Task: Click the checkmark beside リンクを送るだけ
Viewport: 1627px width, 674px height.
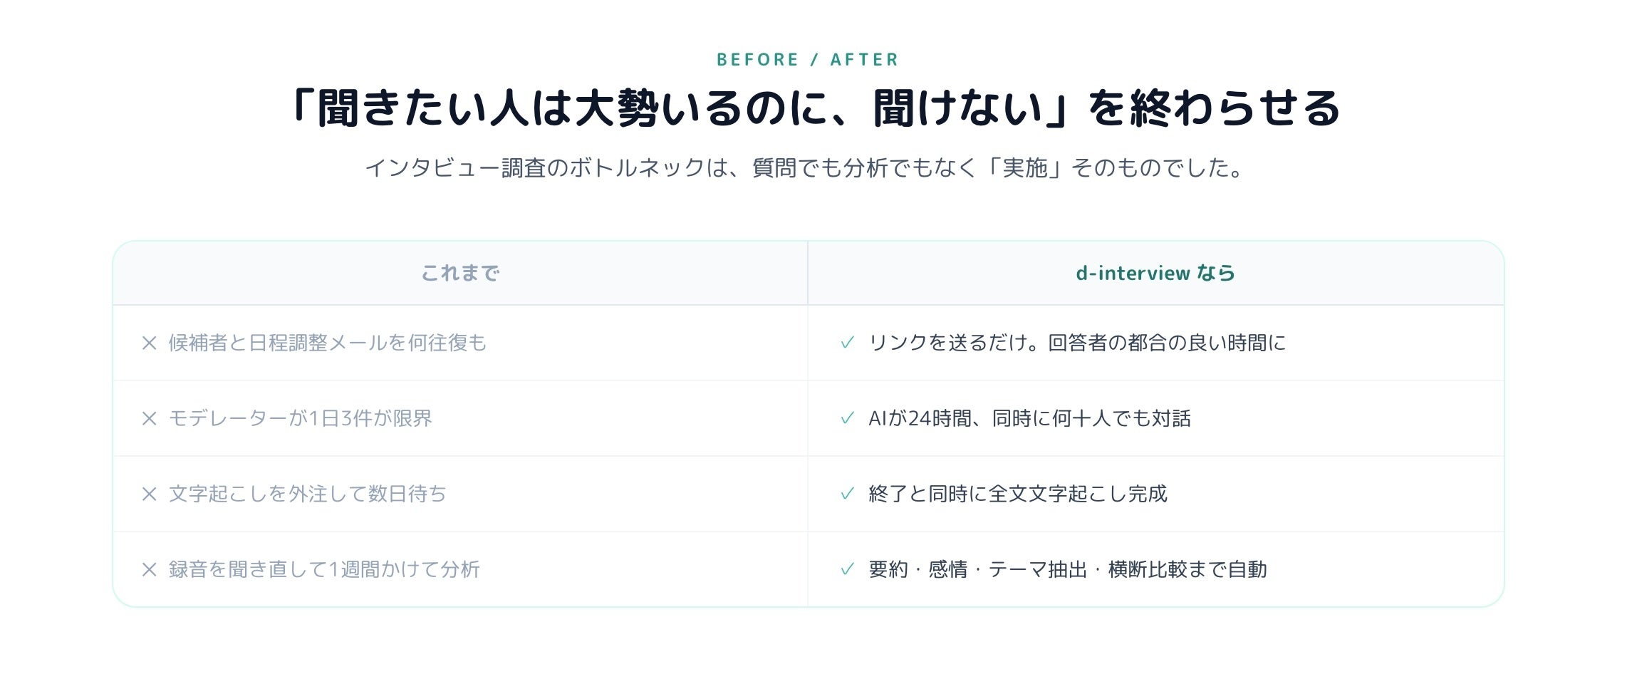Action: [847, 343]
